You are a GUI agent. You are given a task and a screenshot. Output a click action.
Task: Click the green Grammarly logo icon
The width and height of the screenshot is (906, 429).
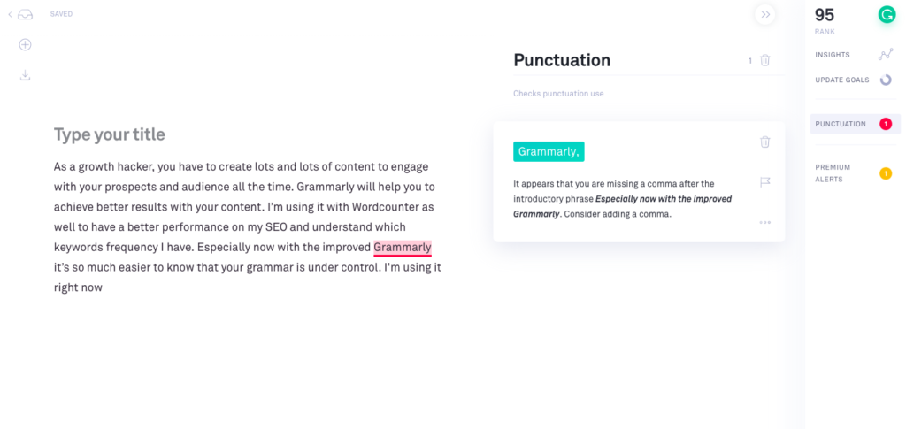887,14
